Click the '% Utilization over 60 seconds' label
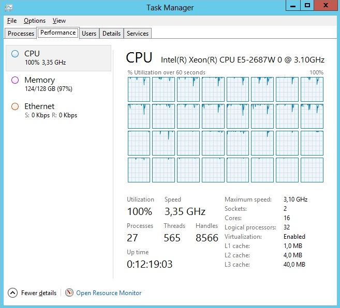 point(166,72)
